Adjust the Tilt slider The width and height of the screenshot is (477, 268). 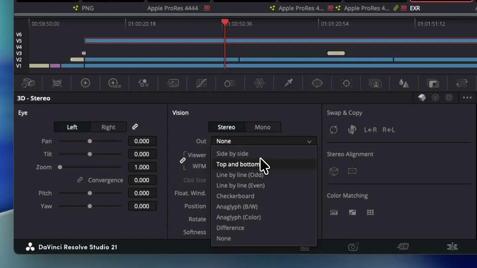(90, 154)
